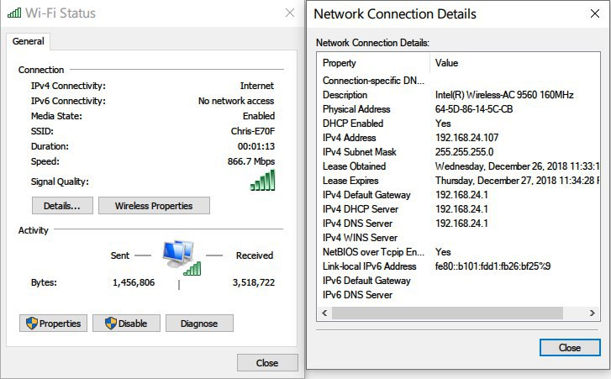611x379 pixels.
Task: Click the Value column header
Action: click(x=446, y=63)
